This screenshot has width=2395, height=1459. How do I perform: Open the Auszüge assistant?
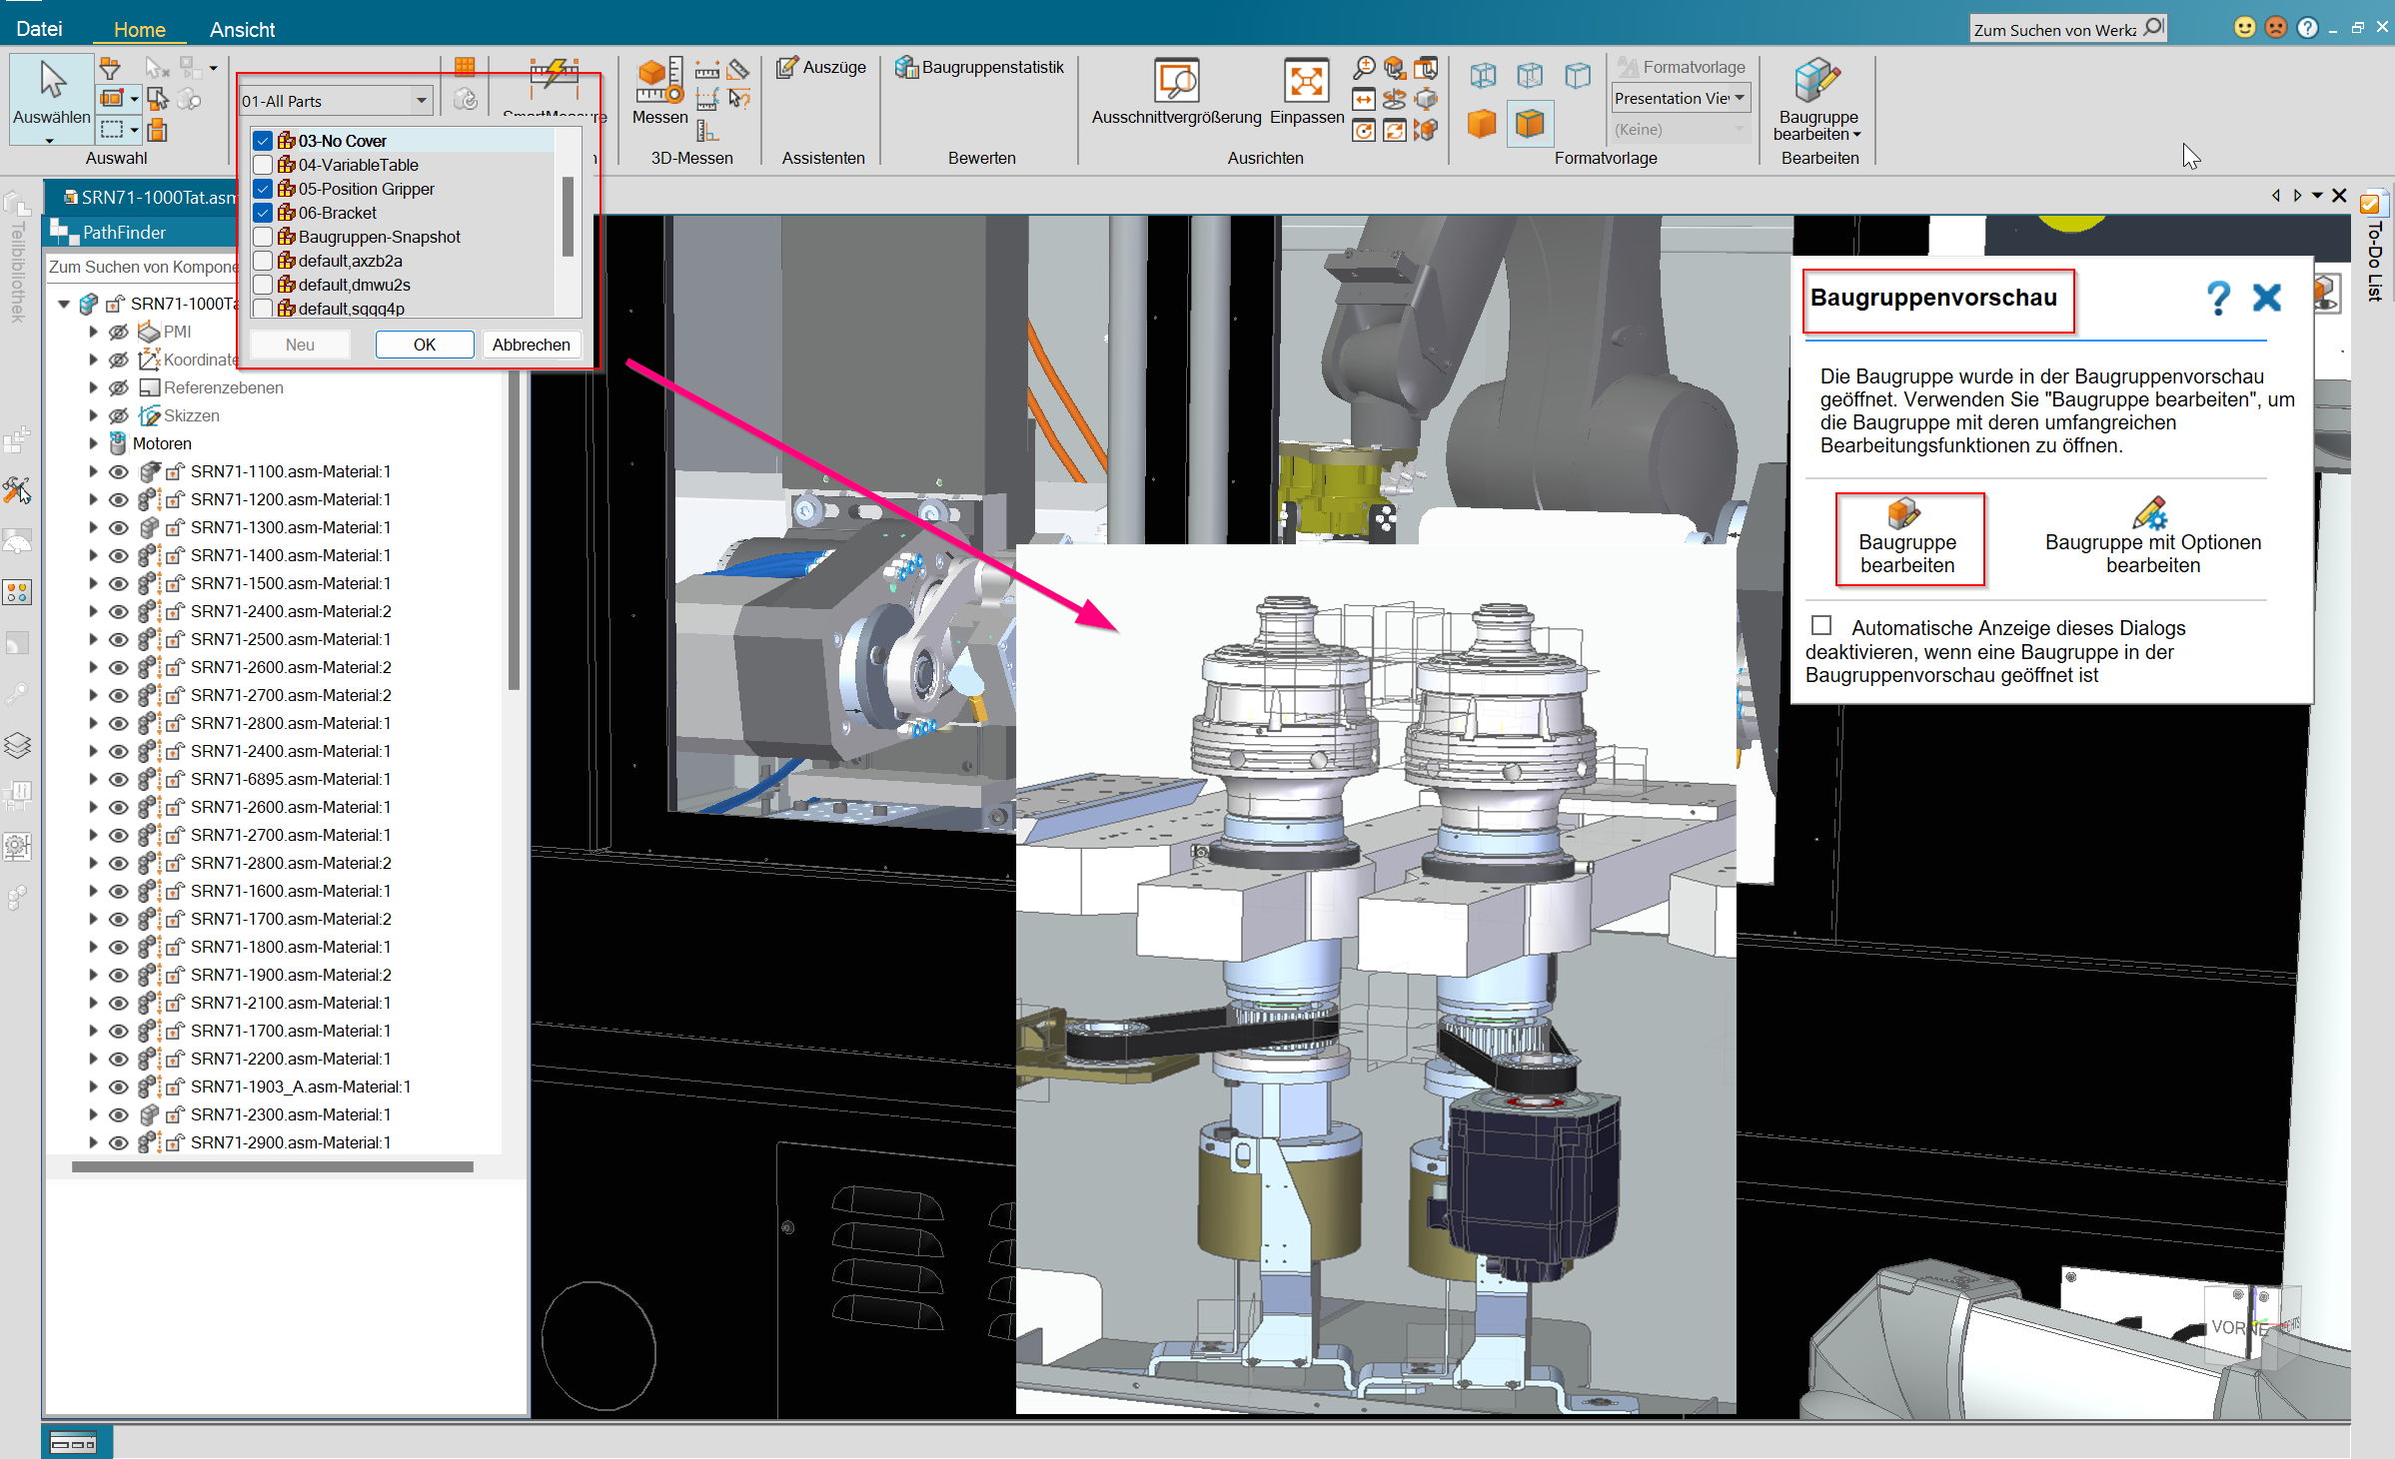[x=822, y=67]
